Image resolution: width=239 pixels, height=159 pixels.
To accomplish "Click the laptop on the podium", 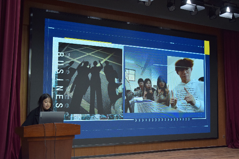I will tap(51, 117).
